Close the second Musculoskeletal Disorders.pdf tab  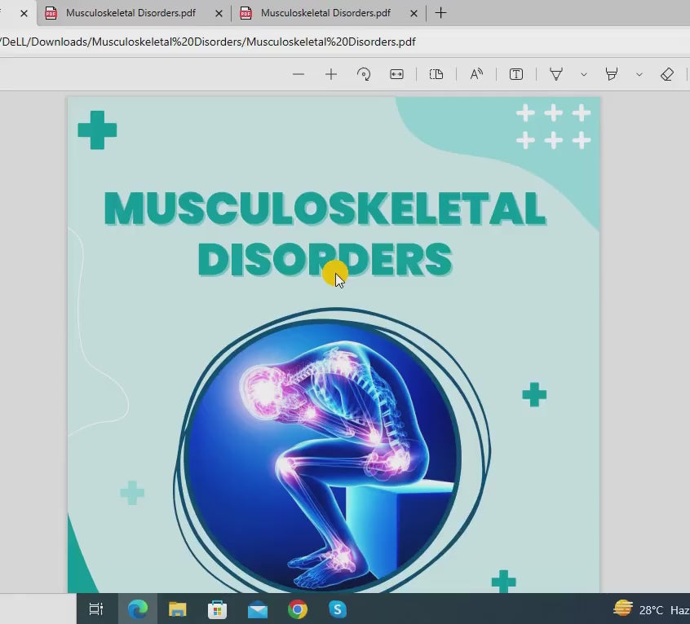point(414,14)
